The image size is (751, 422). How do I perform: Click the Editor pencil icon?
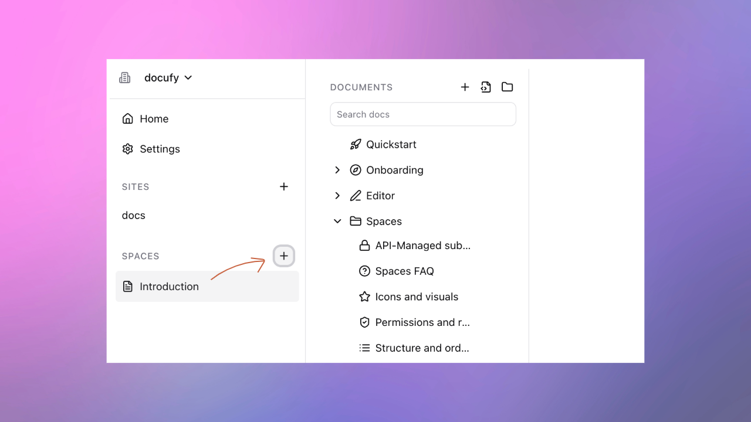[356, 196]
